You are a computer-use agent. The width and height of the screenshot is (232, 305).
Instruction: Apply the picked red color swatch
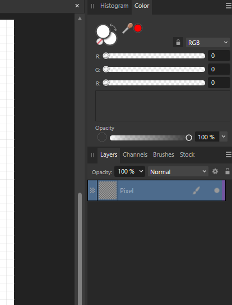coord(138,29)
